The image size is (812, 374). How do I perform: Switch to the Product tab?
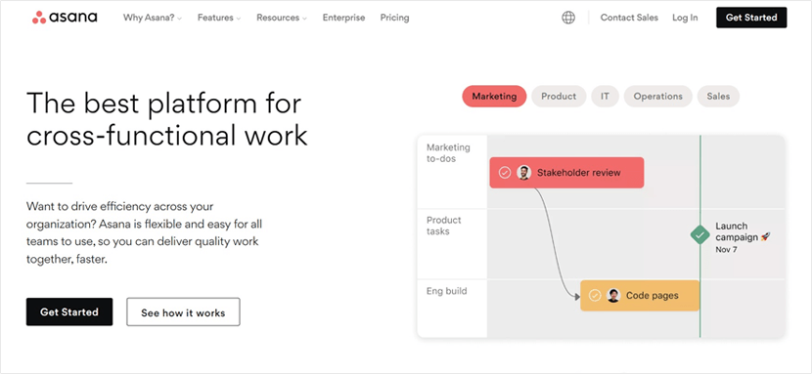(x=559, y=96)
